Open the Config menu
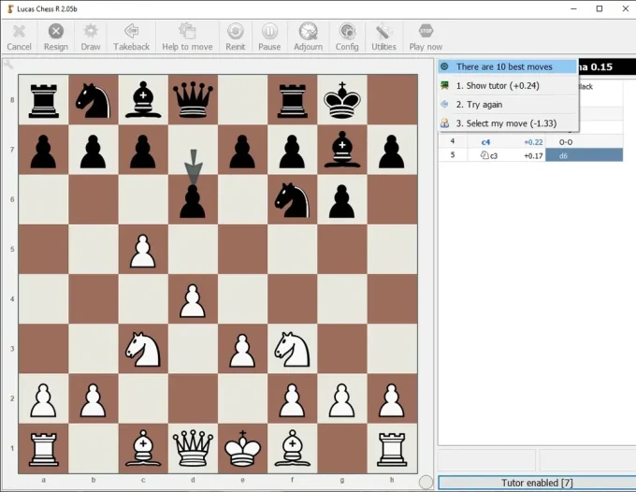Image resolution: width=636 pixels, height=492 pixels. point(347,36)
